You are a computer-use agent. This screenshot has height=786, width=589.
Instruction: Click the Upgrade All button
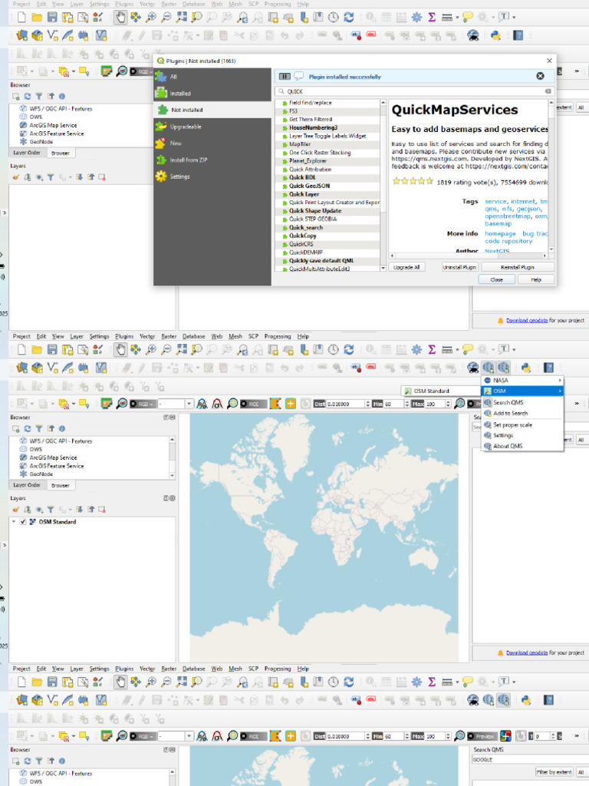coord(406,267)
